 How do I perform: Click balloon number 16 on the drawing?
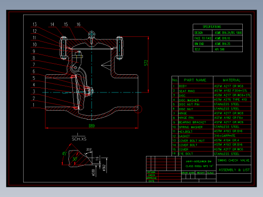(x=78, y=24)
